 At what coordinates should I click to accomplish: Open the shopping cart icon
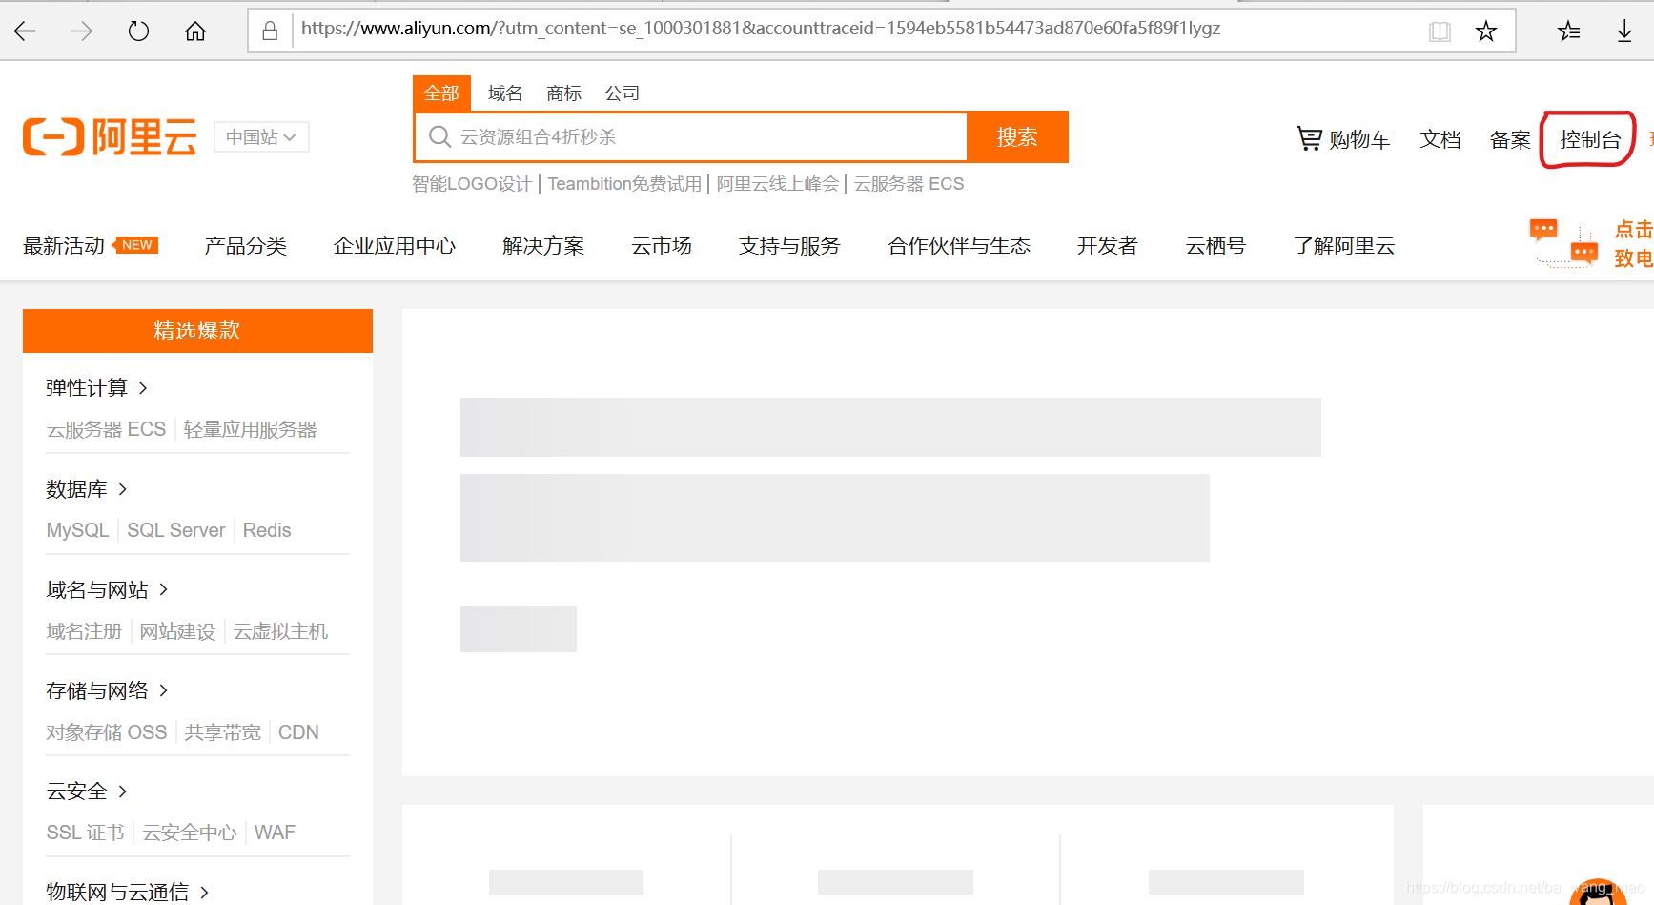click(1309, 139)
